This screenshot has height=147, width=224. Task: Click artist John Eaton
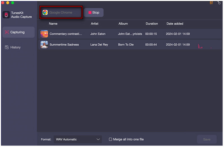[x=98, y=34]
